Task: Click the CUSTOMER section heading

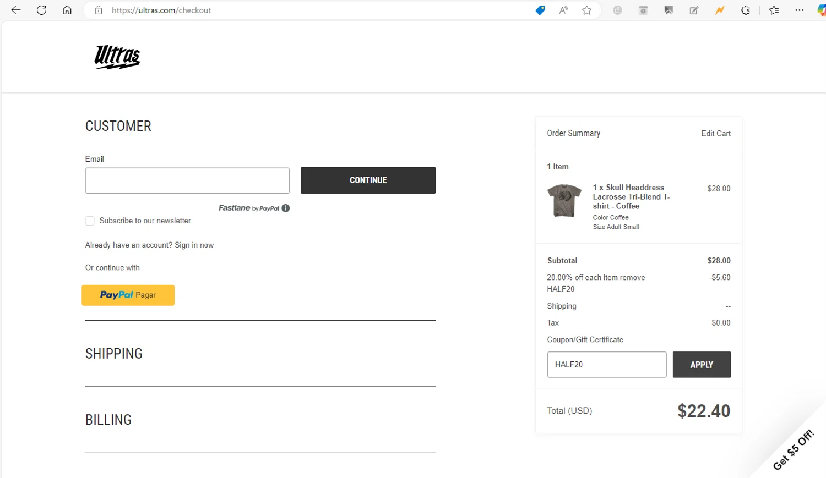Action: coord(118,126)
